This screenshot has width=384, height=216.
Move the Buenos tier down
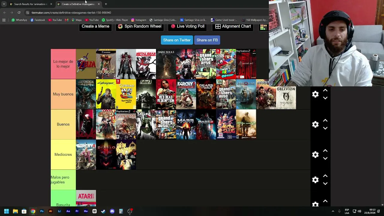325,128
